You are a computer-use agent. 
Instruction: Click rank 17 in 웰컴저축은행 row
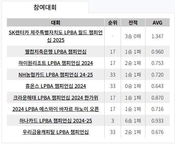point(112,52)
